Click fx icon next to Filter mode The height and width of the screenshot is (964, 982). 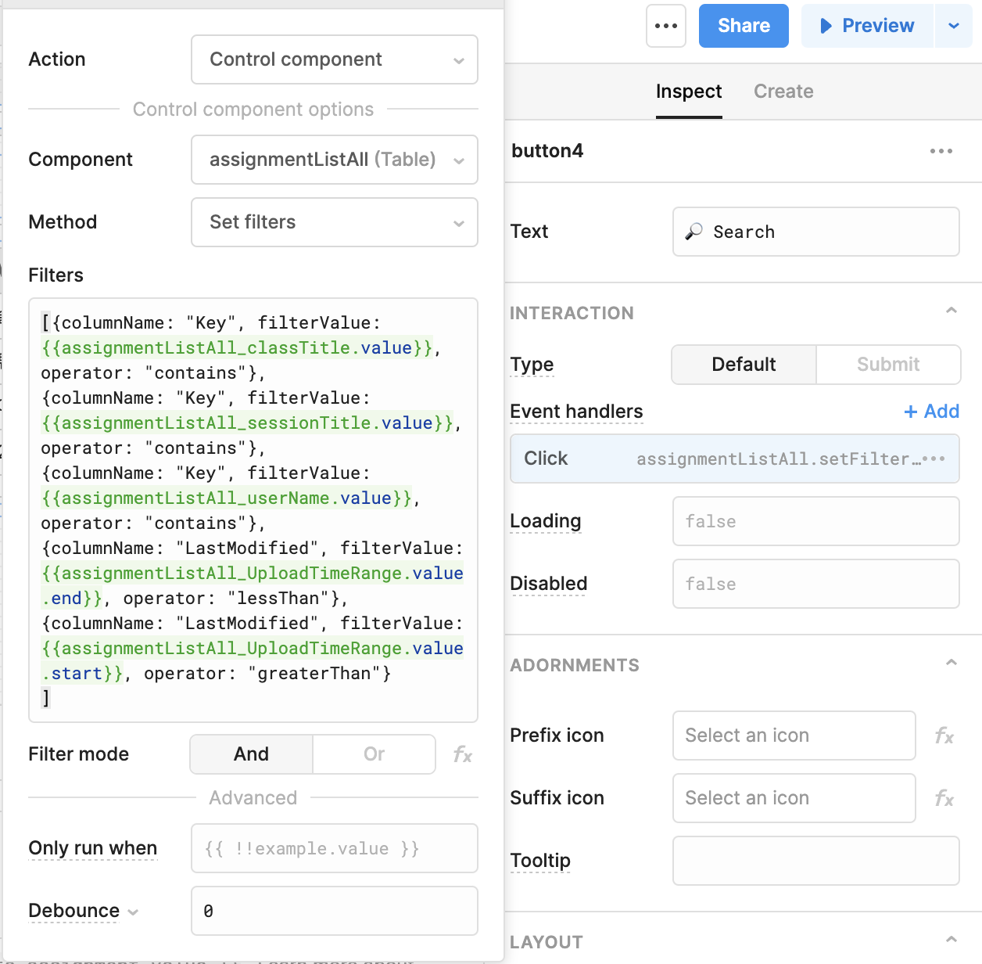coord(463,754)
